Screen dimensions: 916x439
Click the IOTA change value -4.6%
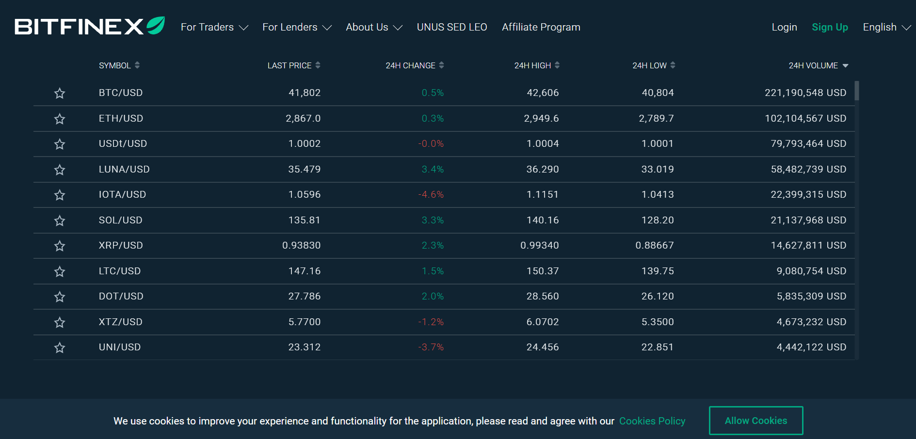tap(431, 194)
